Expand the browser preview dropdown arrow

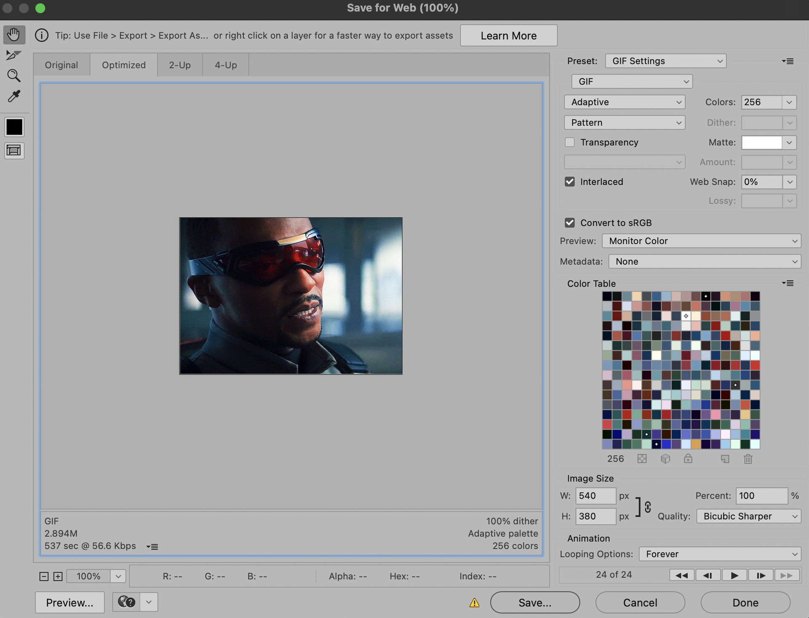[x=149, y=602]
